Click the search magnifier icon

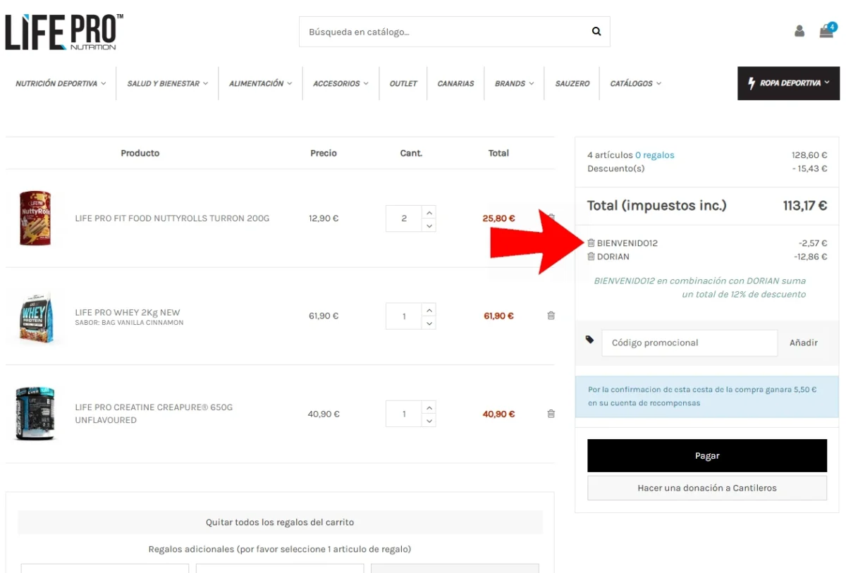(x=596, y=32)
